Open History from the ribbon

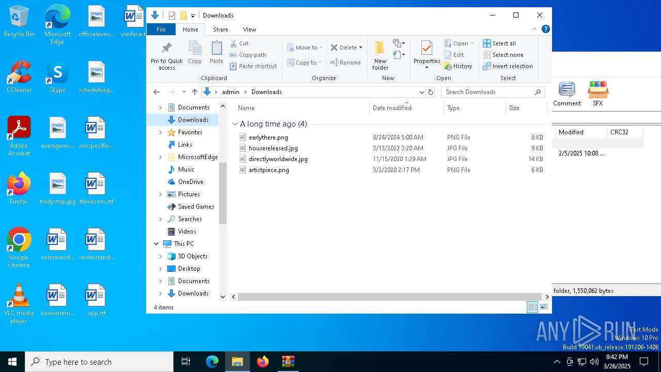pos(458,66)
